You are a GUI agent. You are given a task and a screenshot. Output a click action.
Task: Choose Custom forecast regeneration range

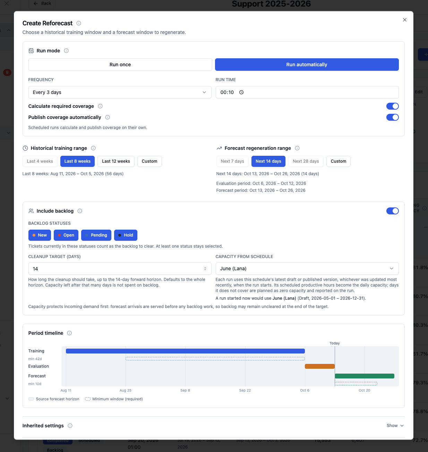tap(339, 161)
